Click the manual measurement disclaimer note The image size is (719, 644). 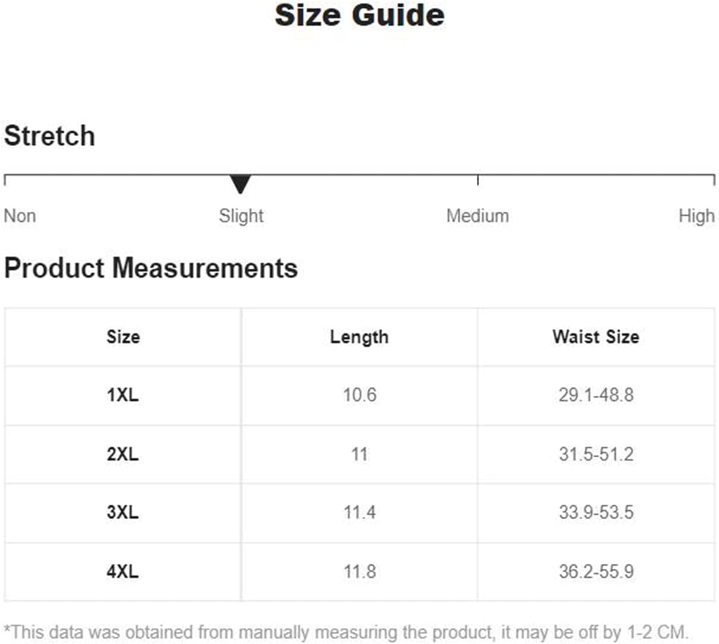(346, 632)
